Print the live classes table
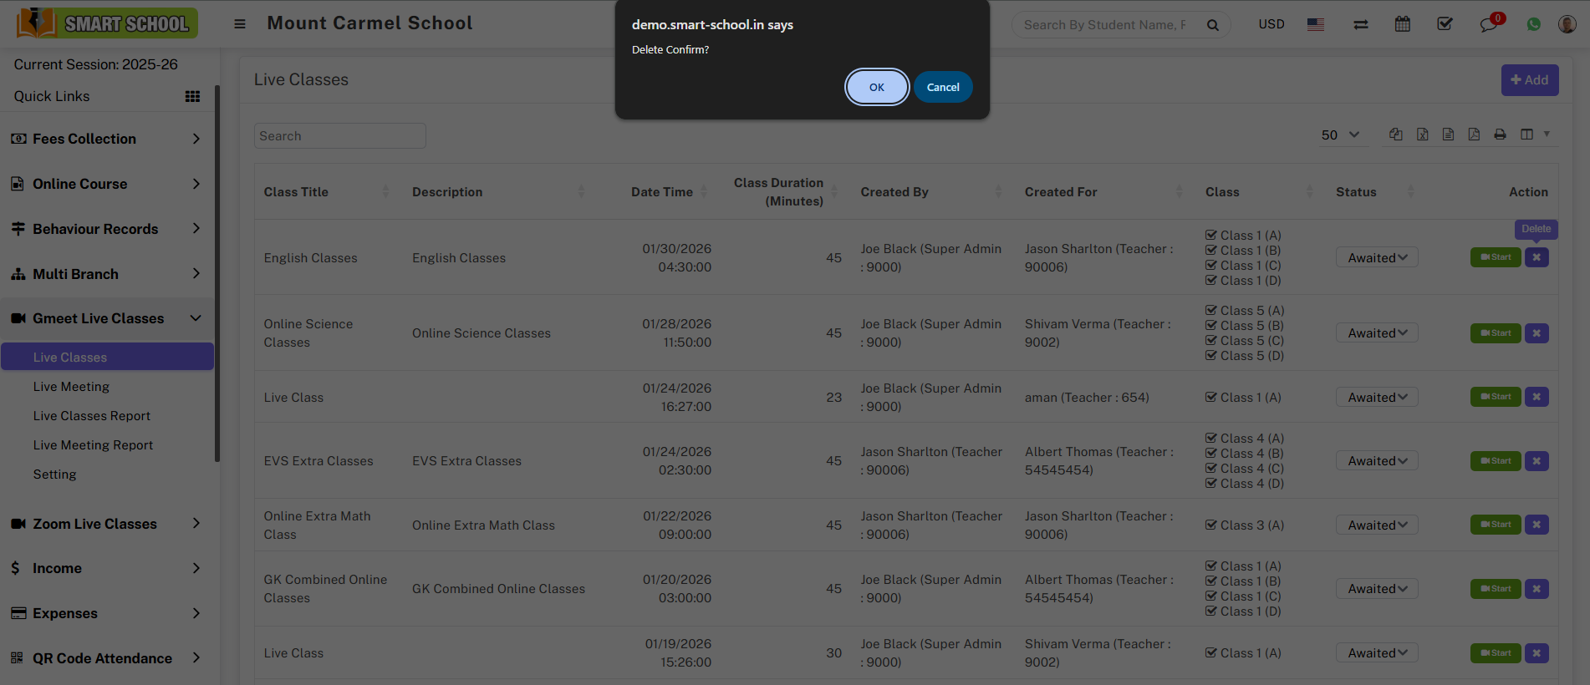1590x685 pixels. click(x=1500, y=134)
